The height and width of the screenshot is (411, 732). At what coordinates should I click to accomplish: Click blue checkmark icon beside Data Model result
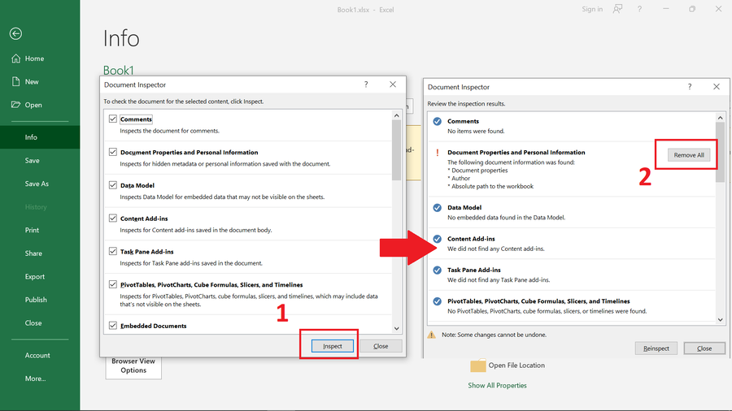coord(437,207)
